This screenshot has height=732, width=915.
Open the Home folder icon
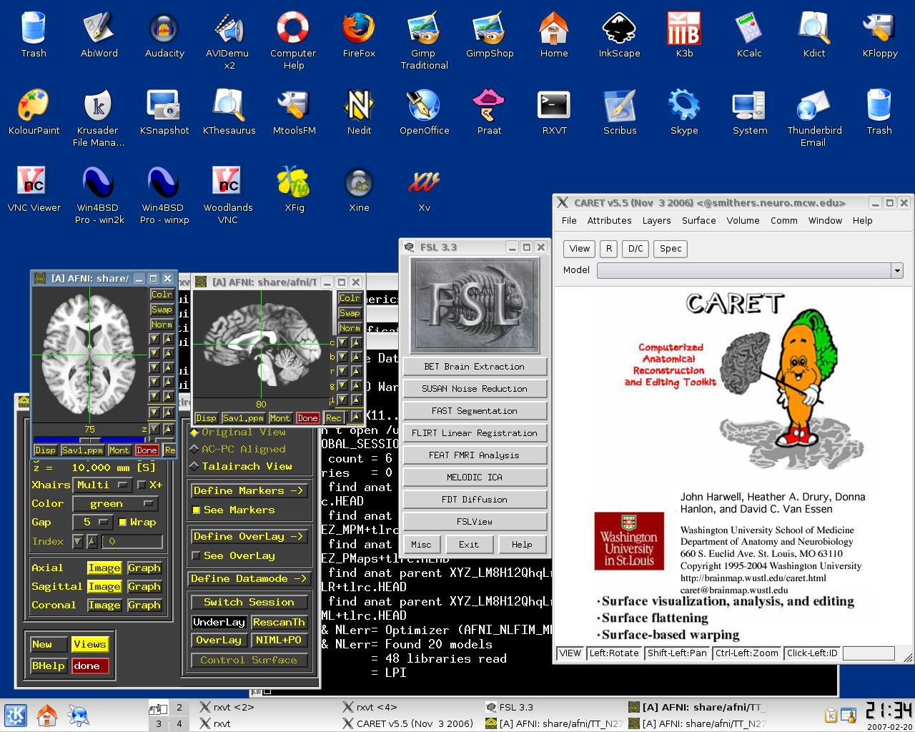point(554,34)
